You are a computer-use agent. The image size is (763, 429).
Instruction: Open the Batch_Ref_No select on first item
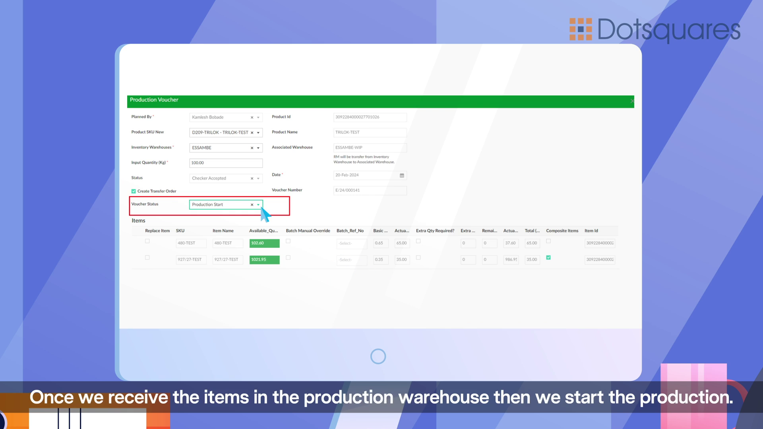pyautogui.click(x=351, y=243)
